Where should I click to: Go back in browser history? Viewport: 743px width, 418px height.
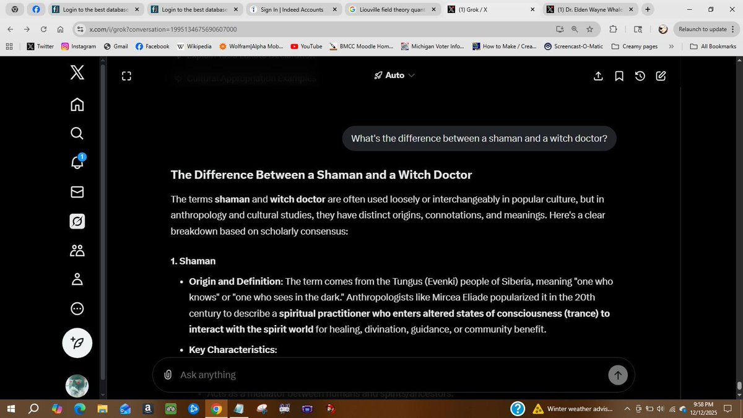tap(11, 29)
